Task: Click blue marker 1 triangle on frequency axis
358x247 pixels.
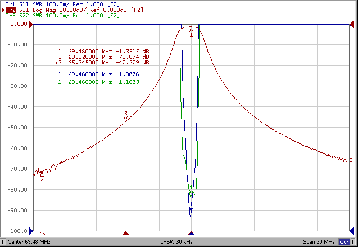Action: tap(192, 234)
